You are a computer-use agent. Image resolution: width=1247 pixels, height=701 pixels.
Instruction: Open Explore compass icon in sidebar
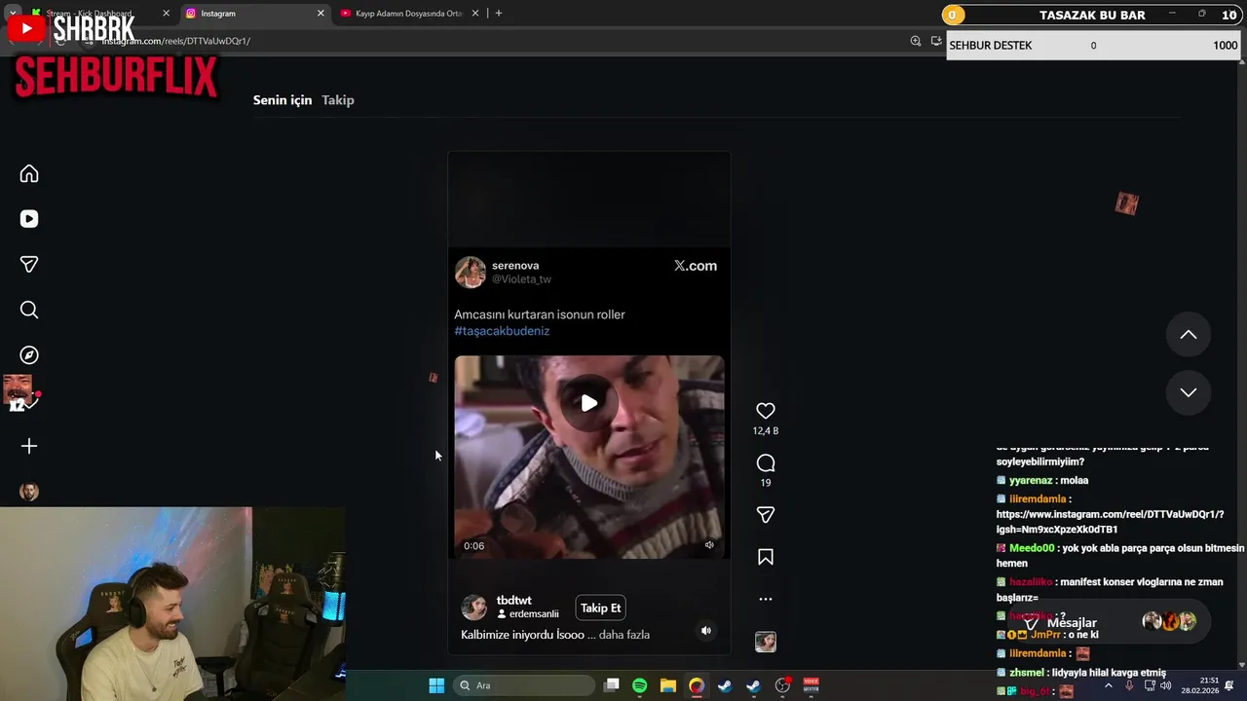pyautogui.click(x=29, y=355)
